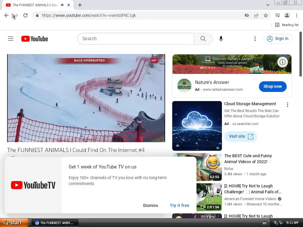Click the video title The FUNNIEST ANIMALS
The height and width of the screenshot is (227, 303).
pos(76,150)
